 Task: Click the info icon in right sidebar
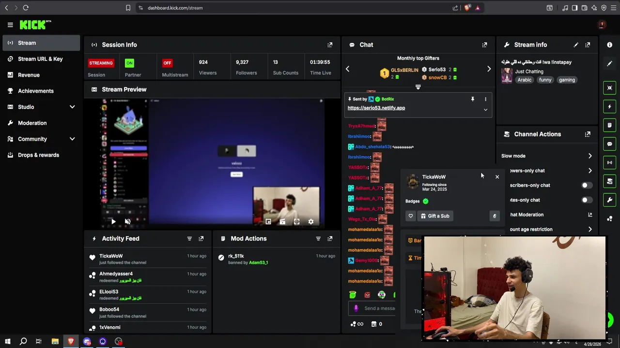point(609,45)
